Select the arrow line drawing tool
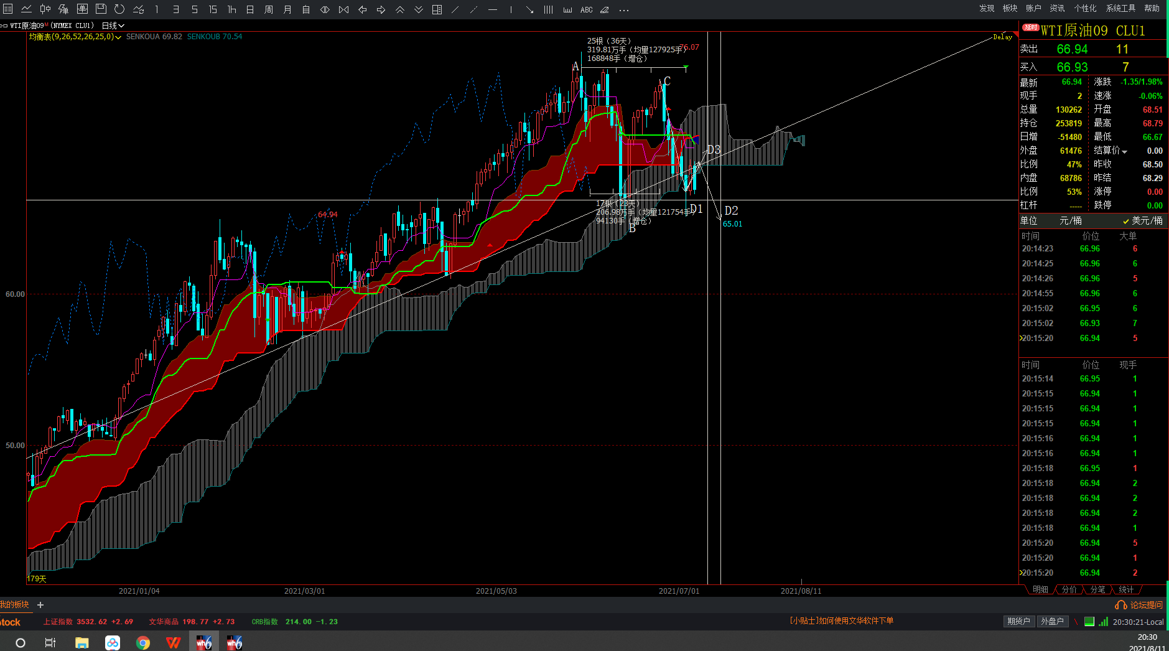Viewport: 1169px width, 651px height. coord(529,9)
